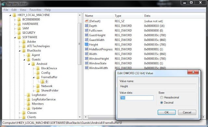This screenshot has width=208, height=127.
Task: Expand the HARDWARE key
Action: (15, 24)
